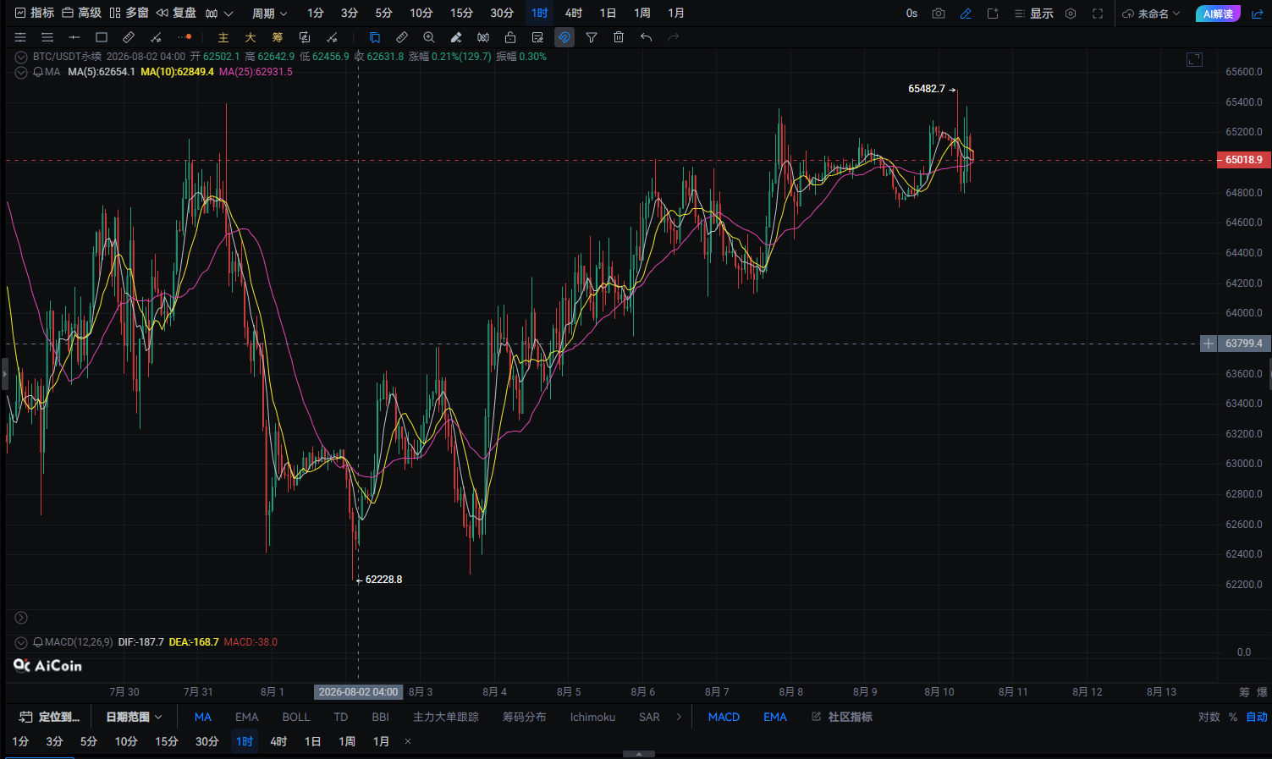The image size is (1272, 759).
Task: Open the 社区指标 community indicators
Action: pos(842,717)
